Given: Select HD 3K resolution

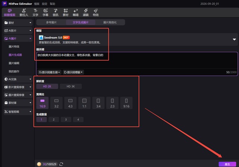Looking at the screenshot, I should [71, 86].
